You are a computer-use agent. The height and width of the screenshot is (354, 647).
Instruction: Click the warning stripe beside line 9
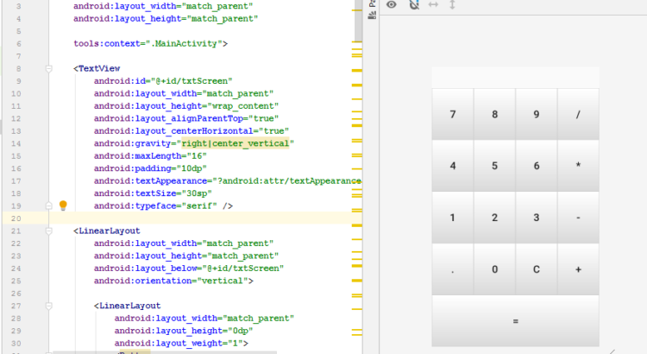(356, 84)
